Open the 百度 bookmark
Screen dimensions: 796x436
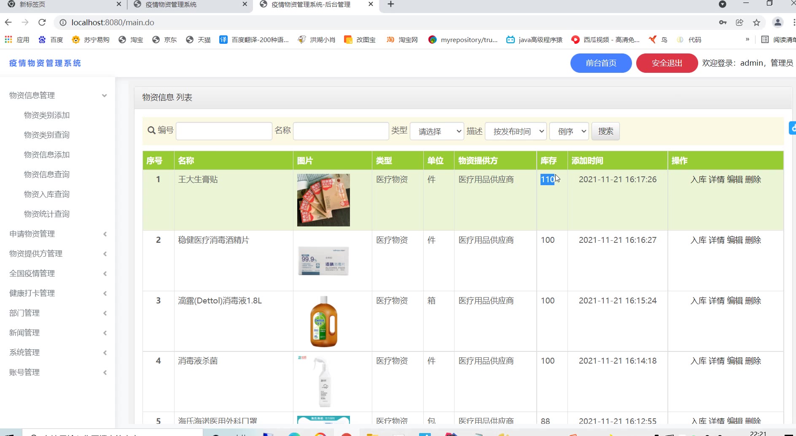pos(51,40)
